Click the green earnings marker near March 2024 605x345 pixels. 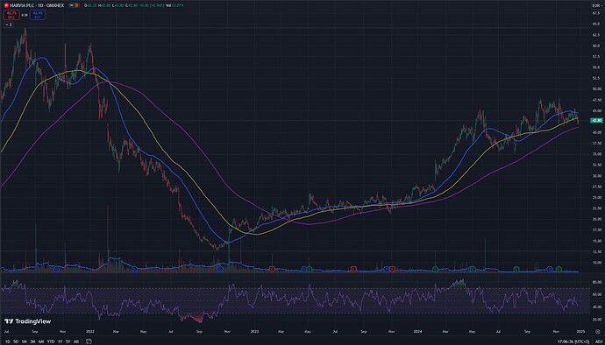point(435,269)
